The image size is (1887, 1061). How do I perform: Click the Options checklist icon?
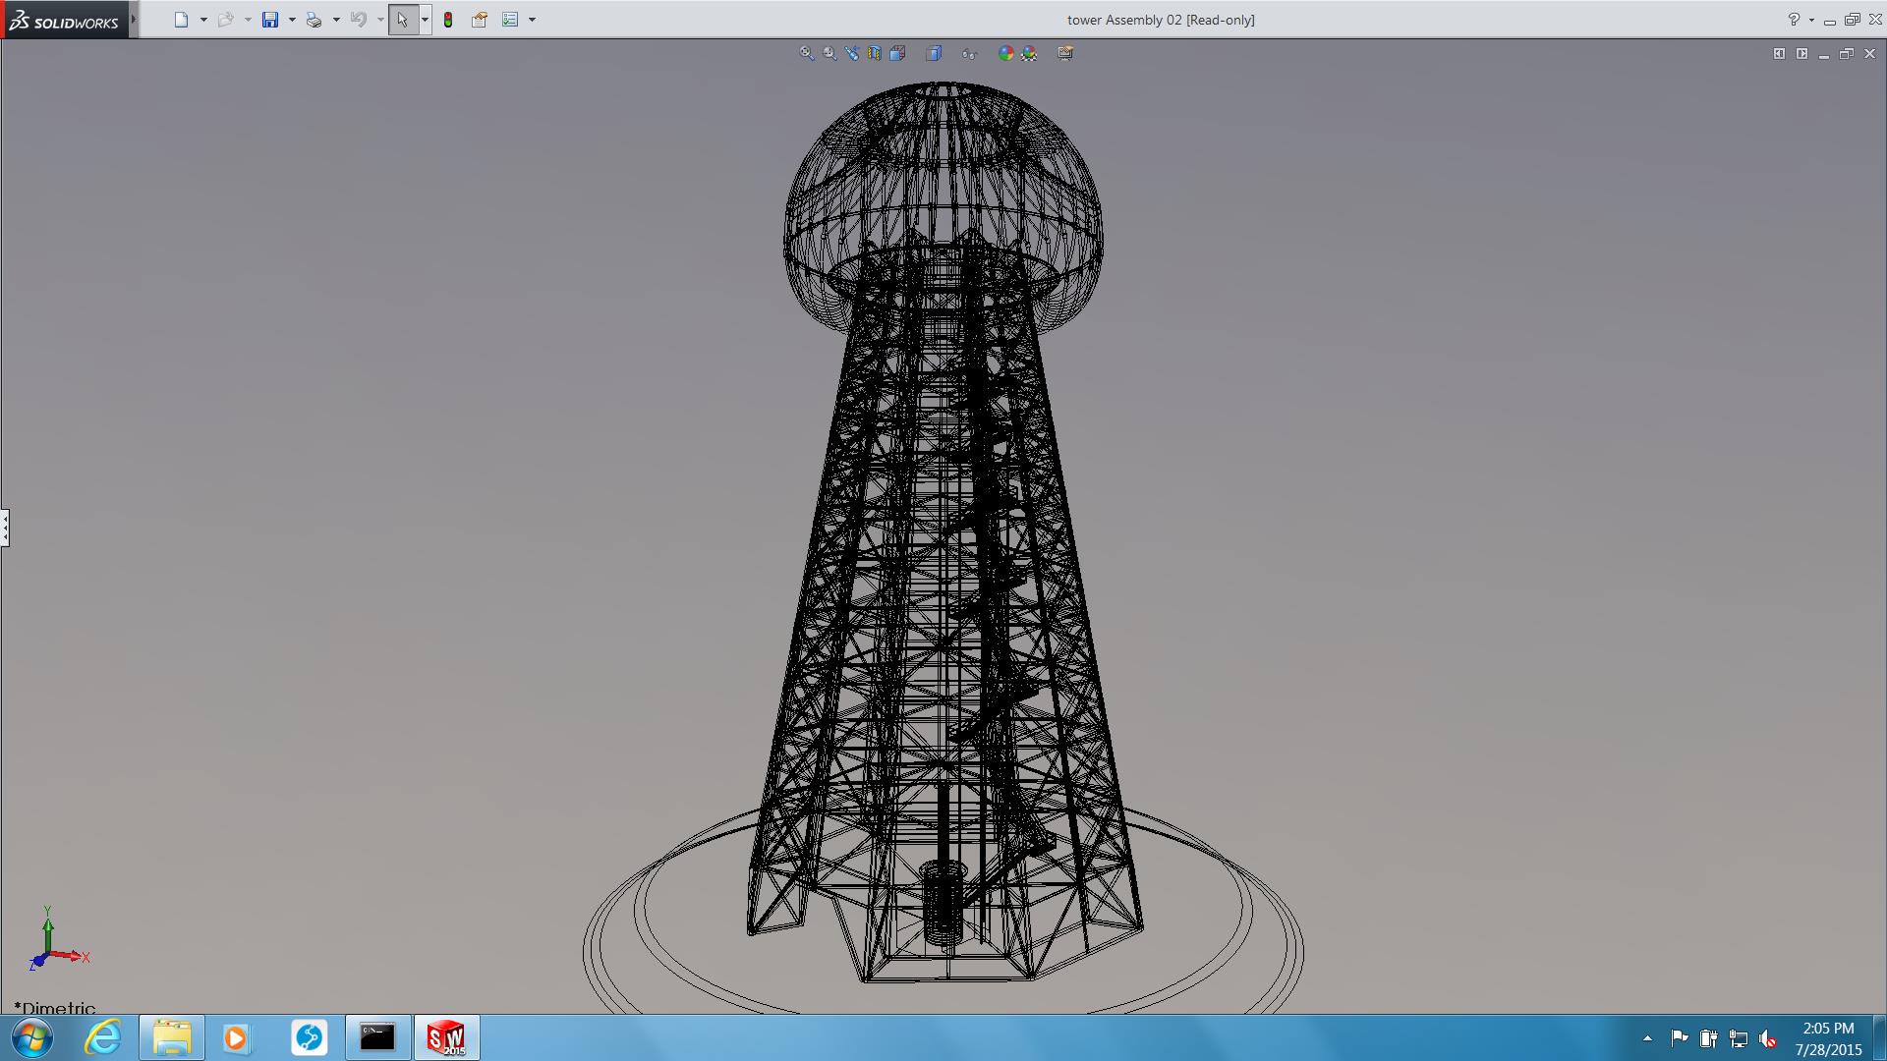[x=510, y=20]
